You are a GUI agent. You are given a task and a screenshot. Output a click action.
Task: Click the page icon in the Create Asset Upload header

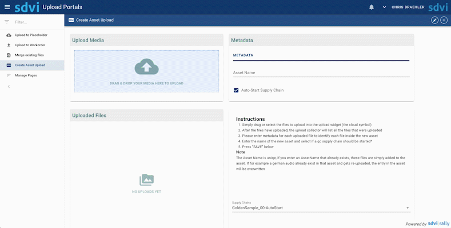coord(71,20)
